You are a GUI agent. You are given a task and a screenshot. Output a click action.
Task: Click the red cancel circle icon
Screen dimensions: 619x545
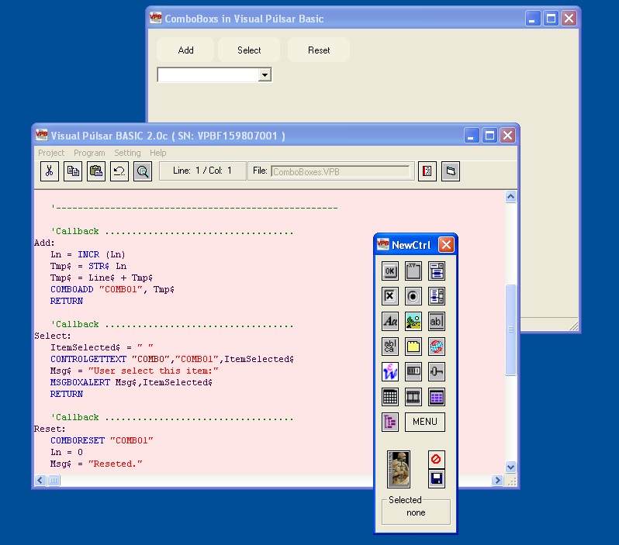click(x=436, y=460)
